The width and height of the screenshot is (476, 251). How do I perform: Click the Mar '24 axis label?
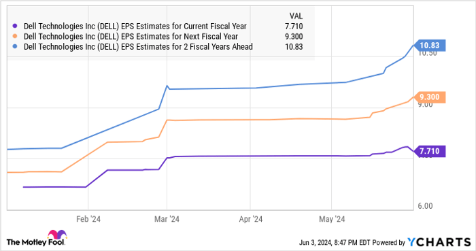[167, 219]
